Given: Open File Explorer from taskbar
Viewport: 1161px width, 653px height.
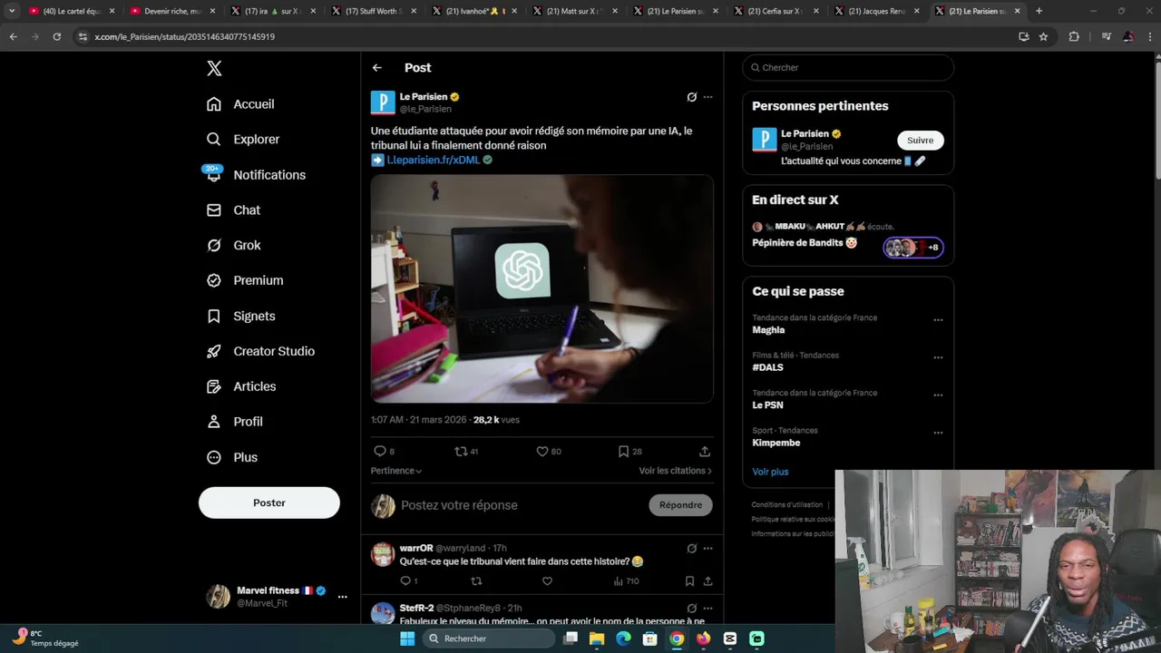Looking at the screenshot, I should coord(597,638).
